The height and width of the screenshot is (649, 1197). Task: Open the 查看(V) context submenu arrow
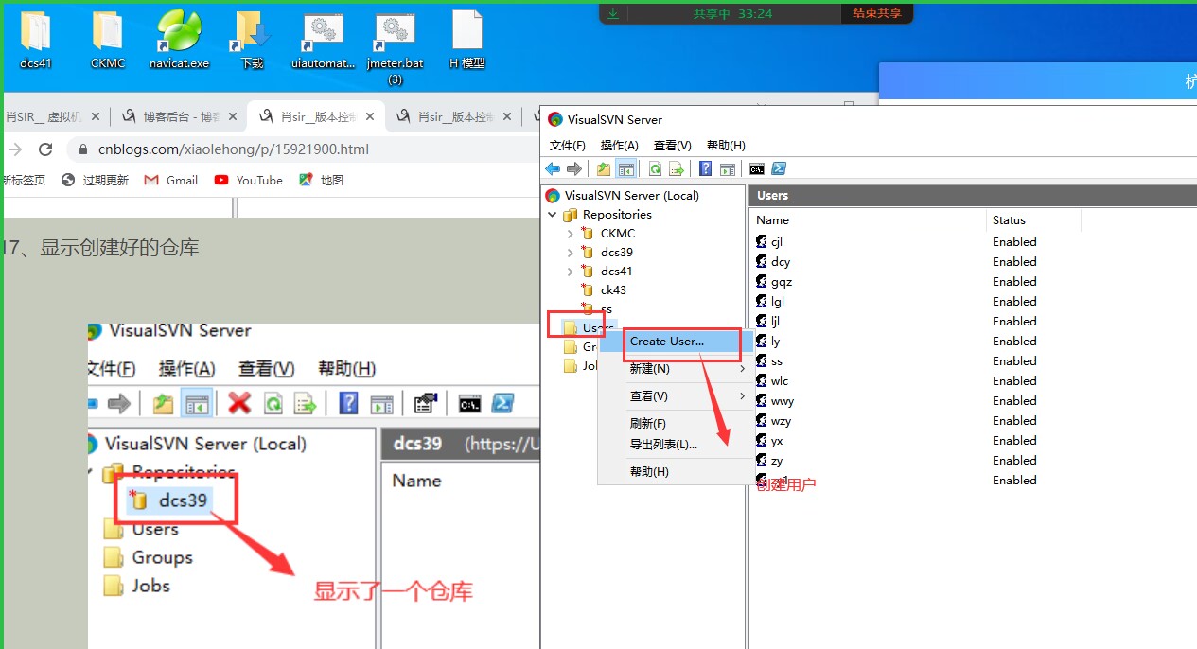[x=742, y=395]
